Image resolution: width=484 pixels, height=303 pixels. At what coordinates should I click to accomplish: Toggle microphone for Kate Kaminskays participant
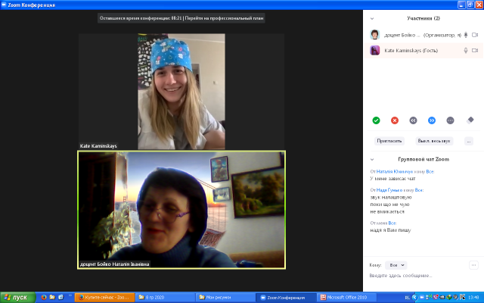click(466, 51)
